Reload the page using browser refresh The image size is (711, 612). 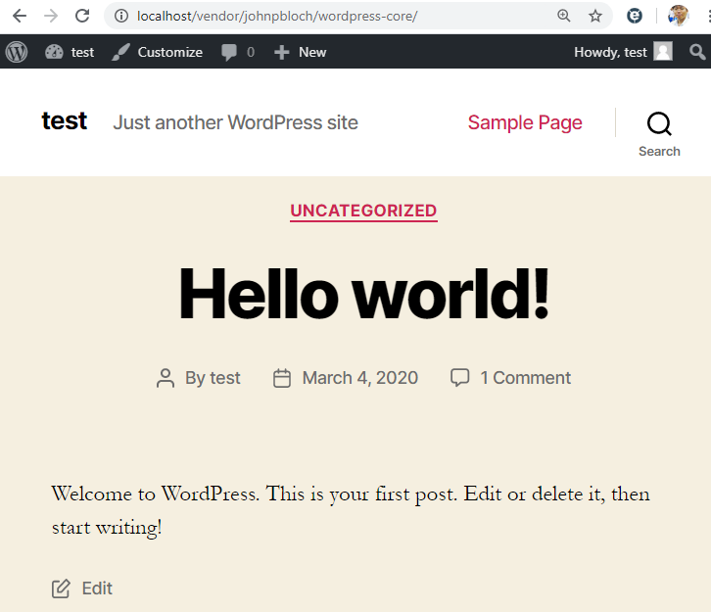tap(82, 16)
